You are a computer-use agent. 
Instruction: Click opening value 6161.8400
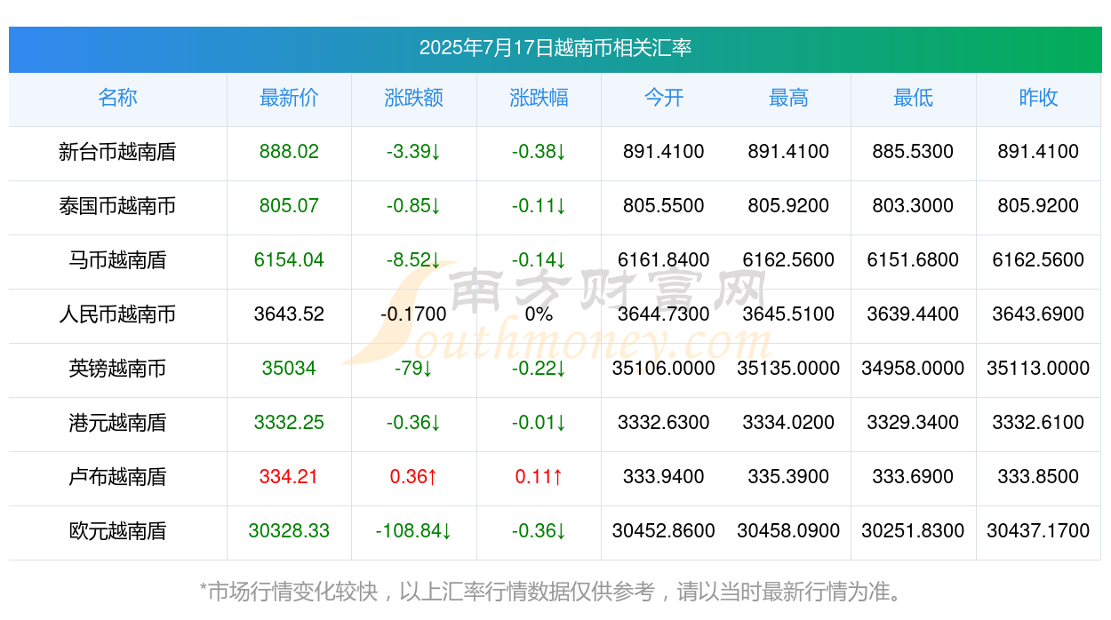(x=664, y=260)
